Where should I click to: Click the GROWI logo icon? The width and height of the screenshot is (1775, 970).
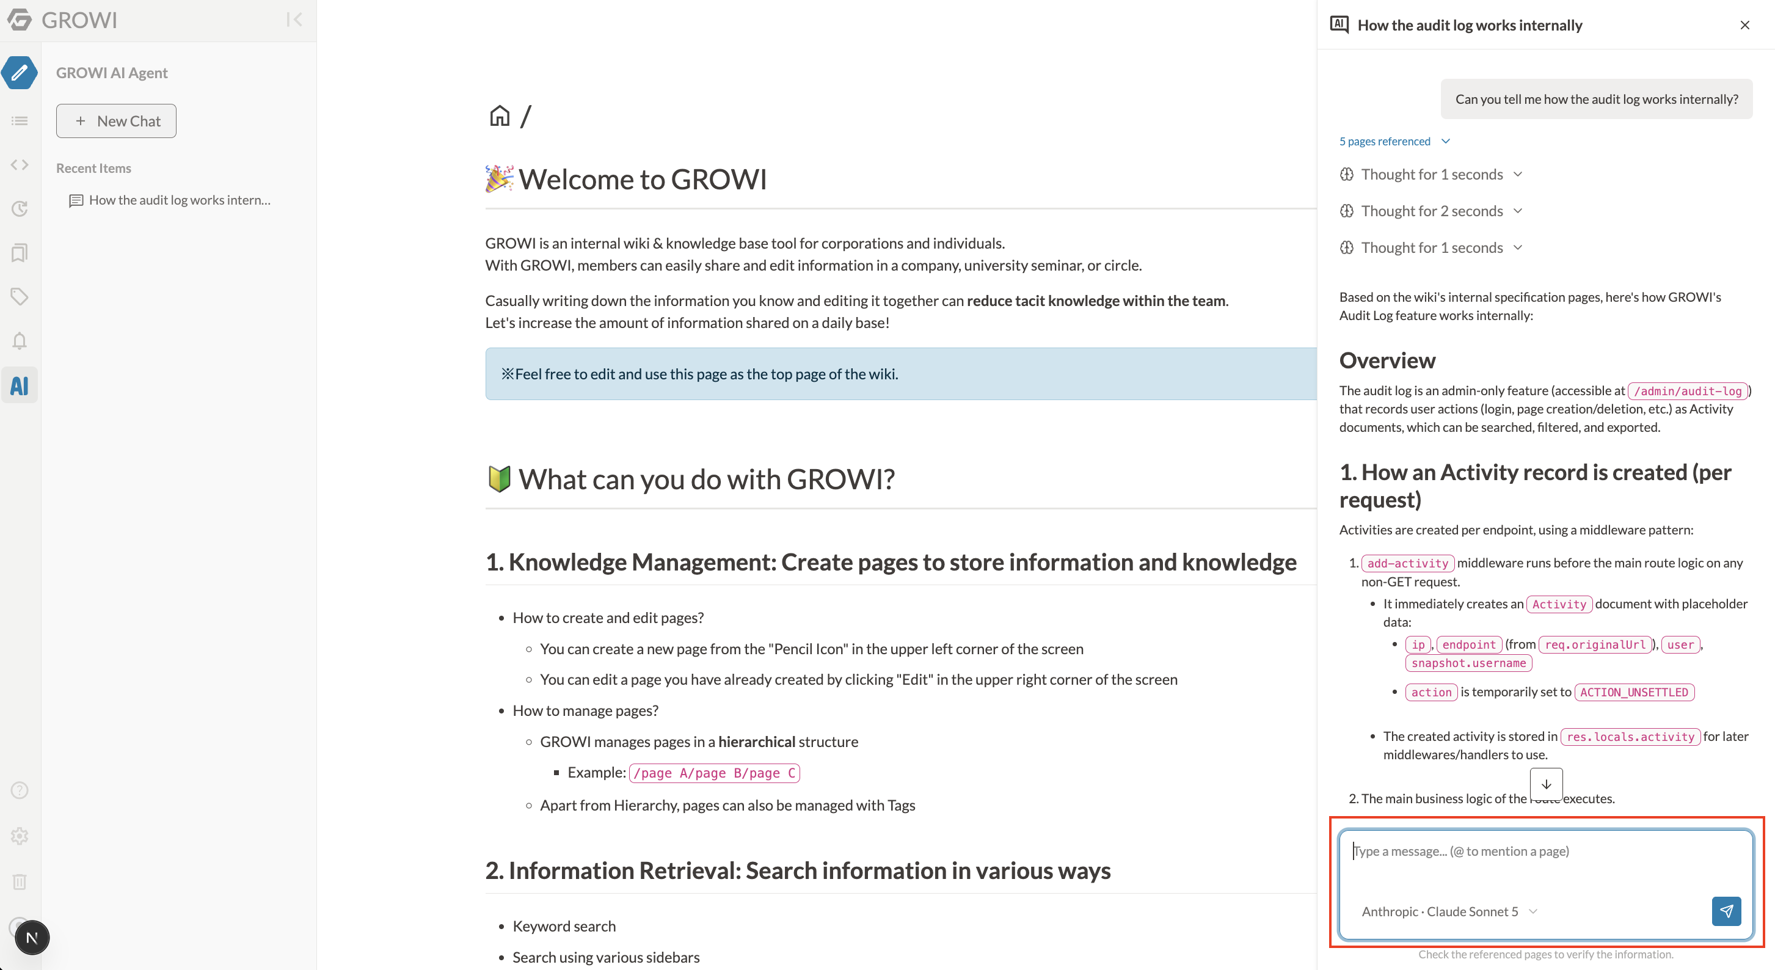pyautogui.click(x=20, y=20)
